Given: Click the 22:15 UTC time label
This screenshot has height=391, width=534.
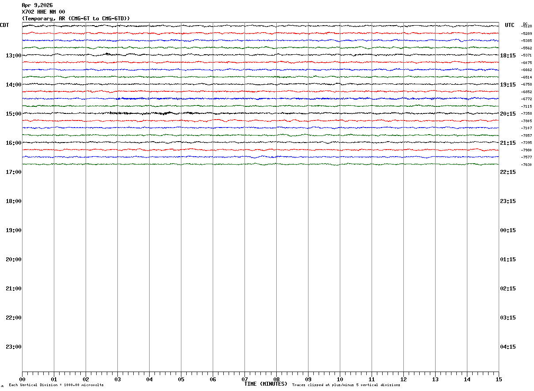Looking at the screenshot, I should click(x=508, y=172).
